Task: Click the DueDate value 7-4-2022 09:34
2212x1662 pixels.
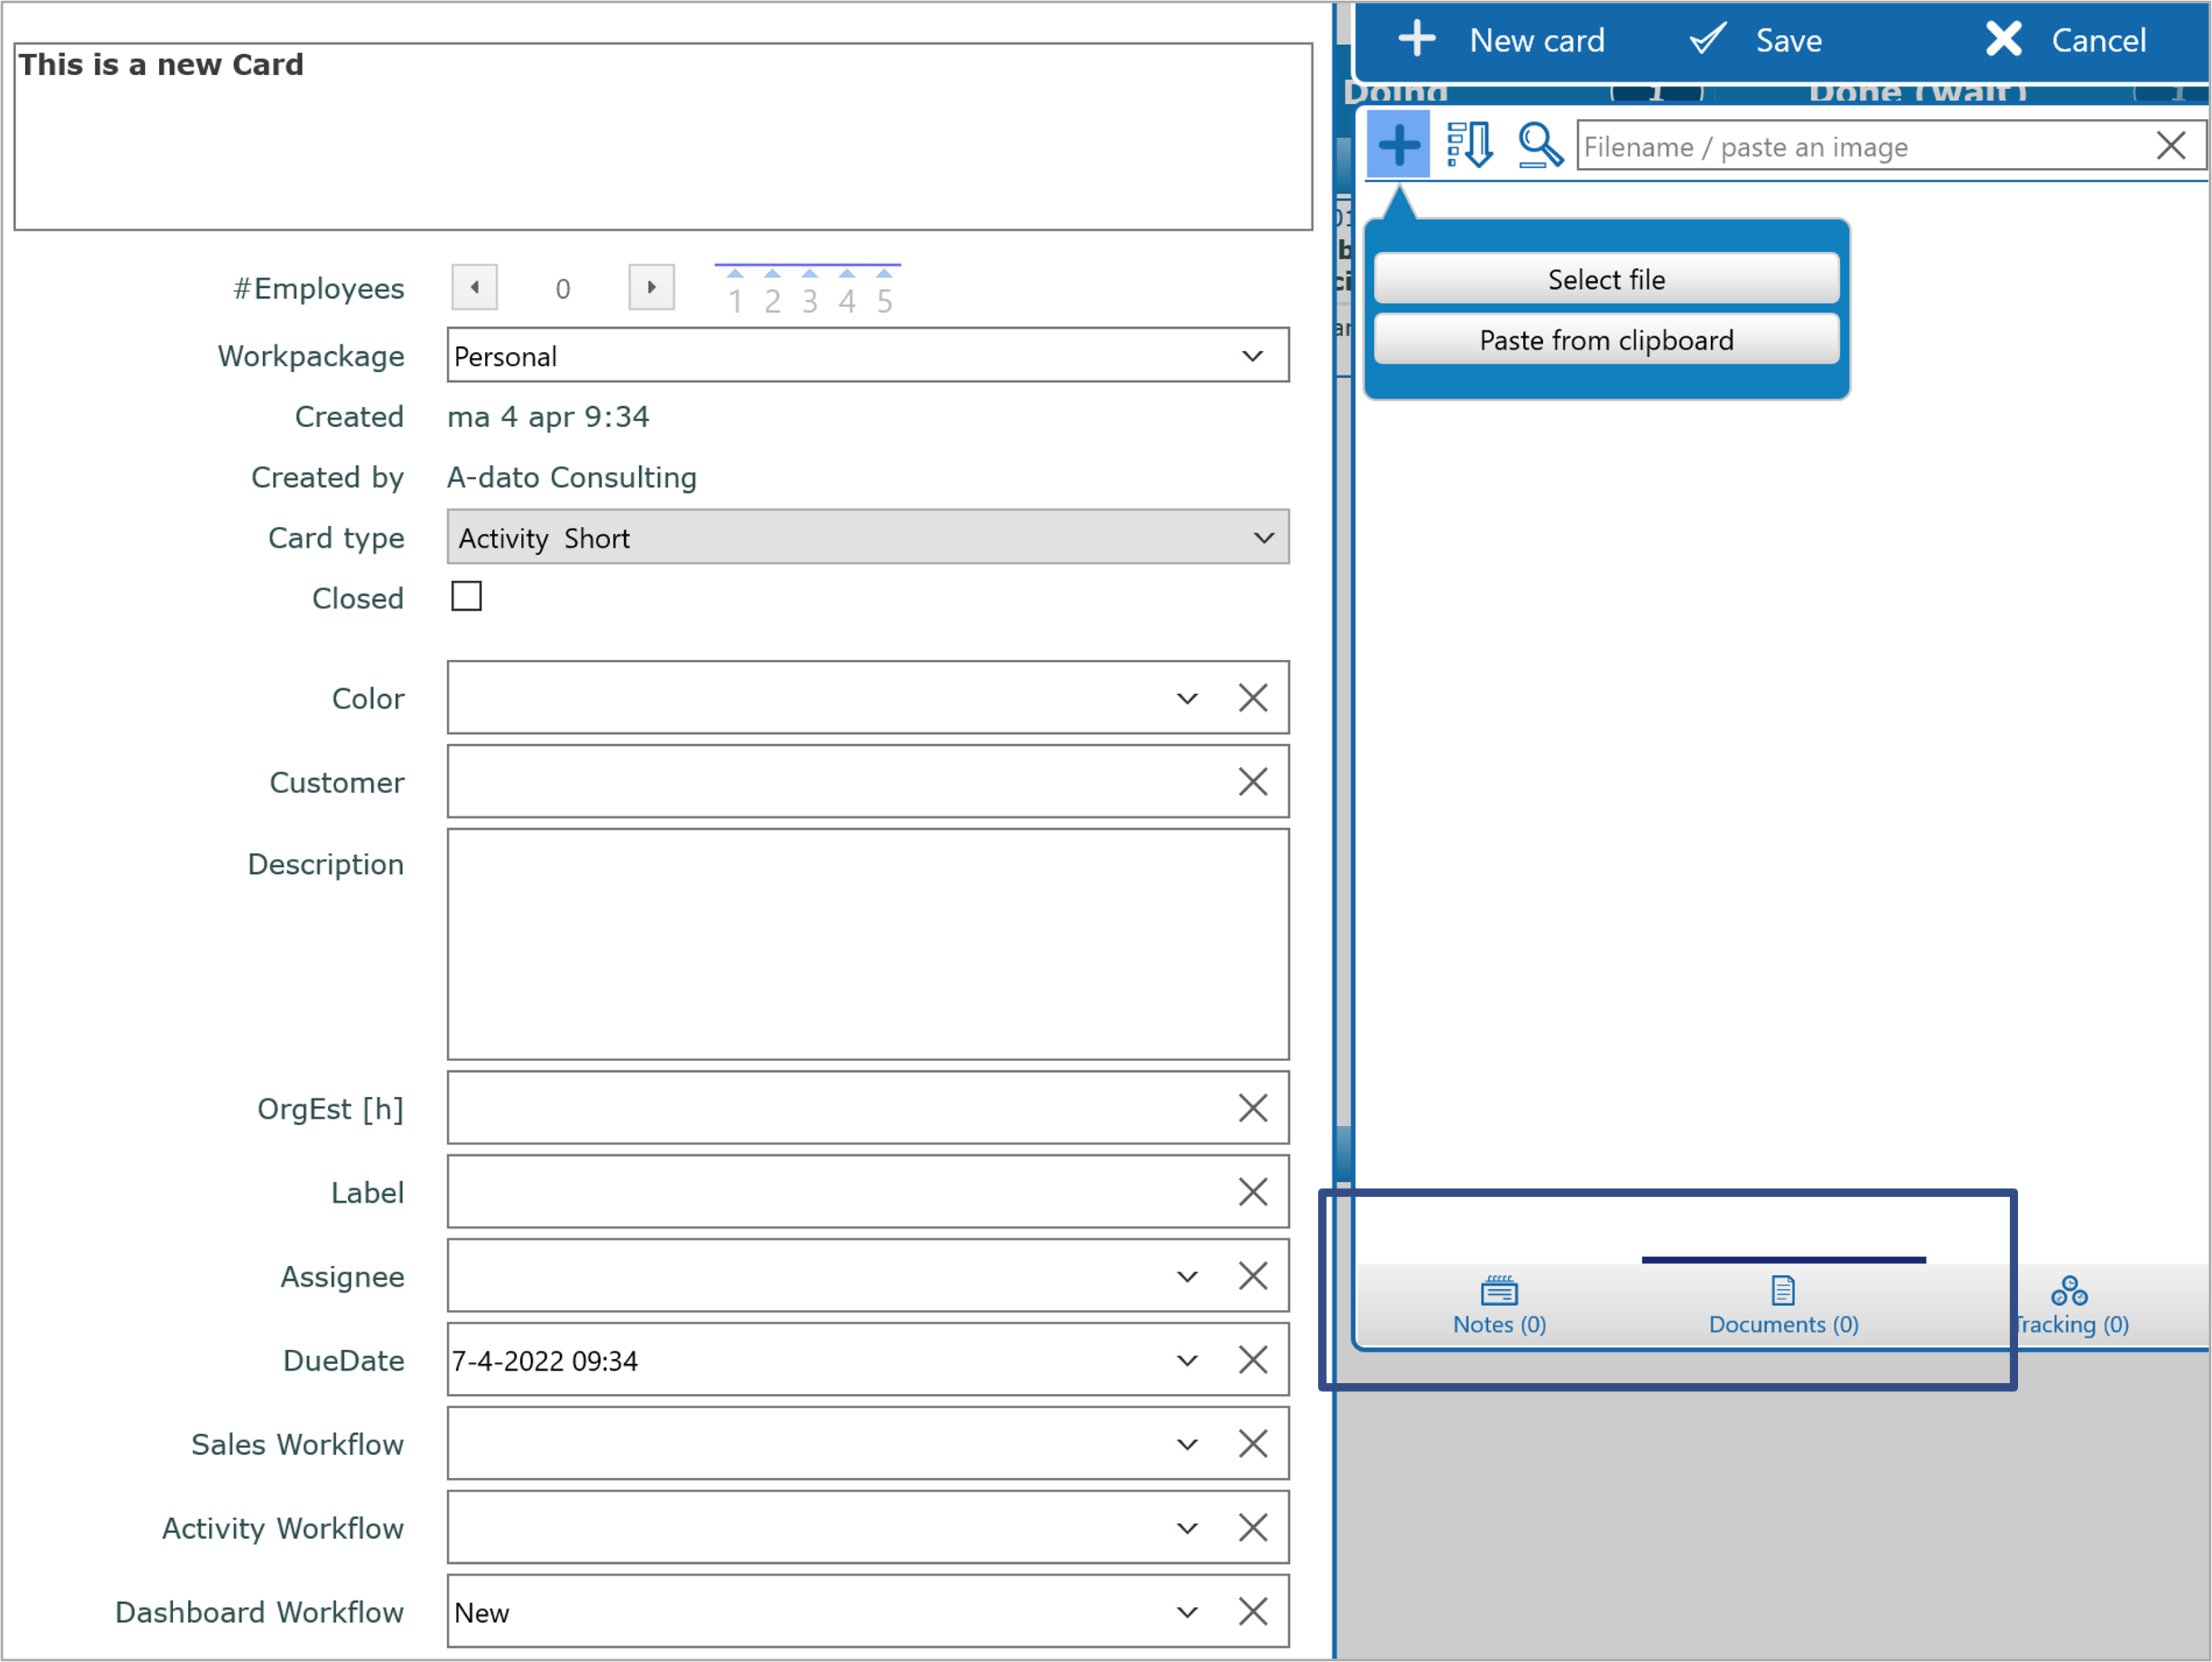Action: [545, 1361]
